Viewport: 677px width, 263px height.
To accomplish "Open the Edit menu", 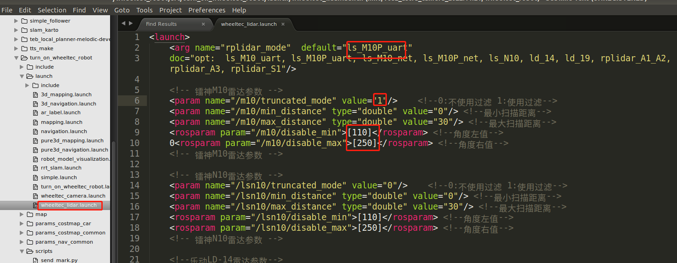I will coord(25,10).
